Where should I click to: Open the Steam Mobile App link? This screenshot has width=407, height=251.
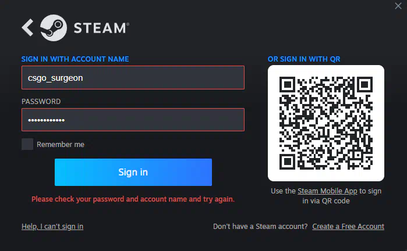(x=327, y=191)
